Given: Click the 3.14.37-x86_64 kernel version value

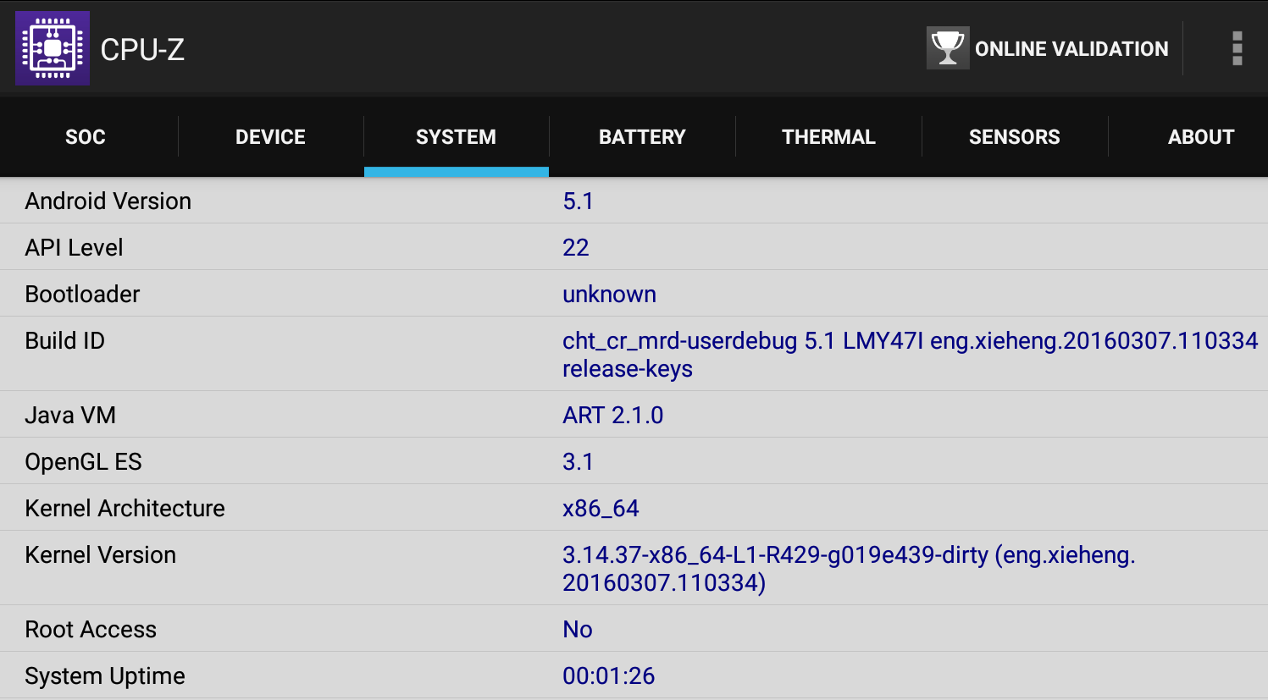Looking at the screenshot, I should coord(849,569).
